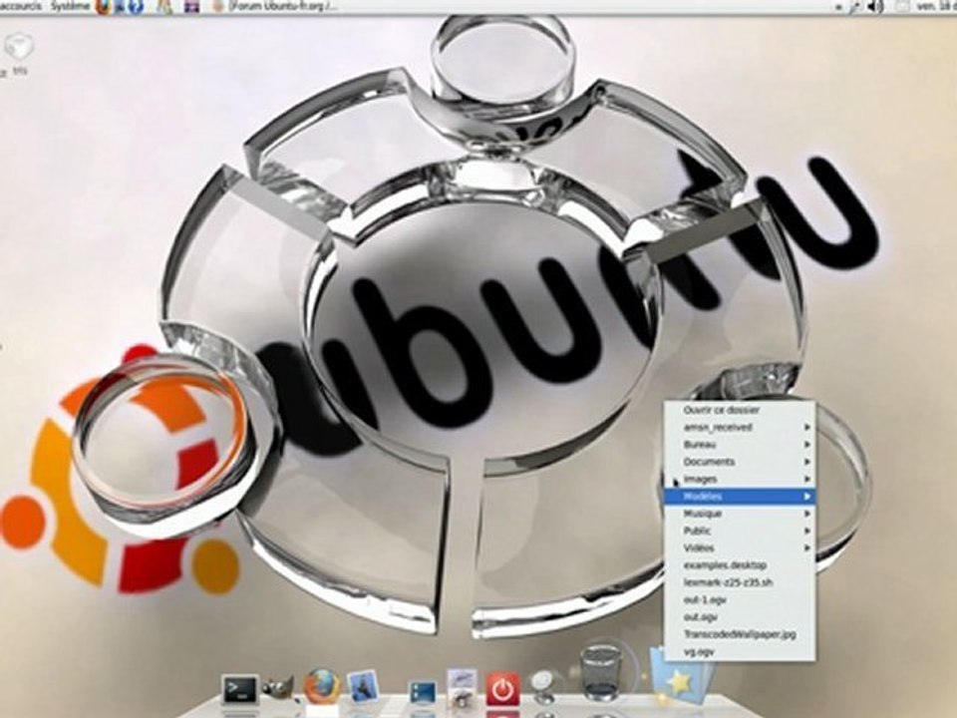The image size is (957, 718).
Task: Click the blue desktop switcher dock icon
Action: (x=423, y=692)
